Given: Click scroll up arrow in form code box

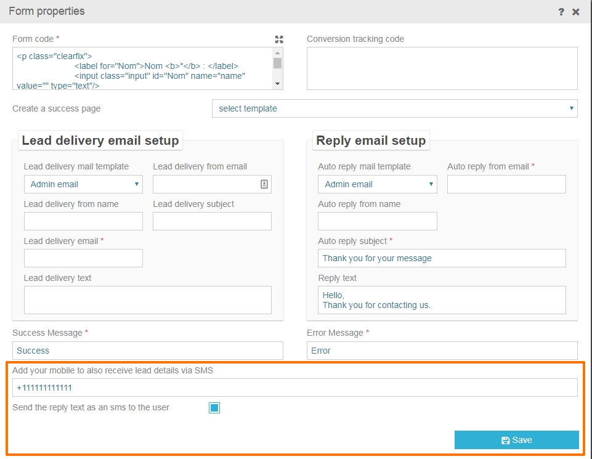Looking at the screenshot, I should coord(277,53).
